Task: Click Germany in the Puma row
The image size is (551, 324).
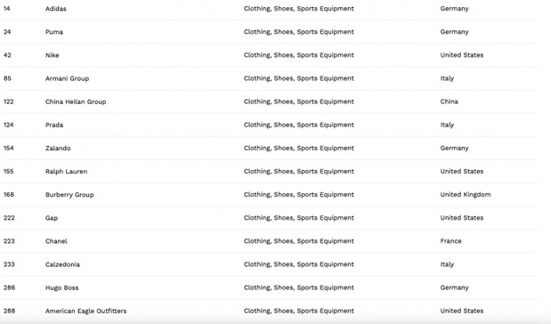Action: point(454,32)
